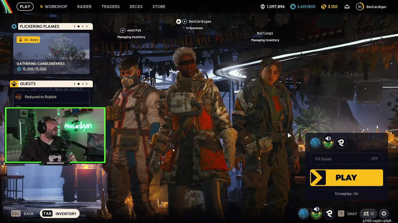Open the Flickering Flames event flower icon
The image size is (398, 223).
[14, 27]
